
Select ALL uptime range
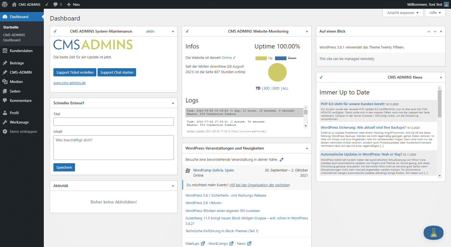click(286, 88)
